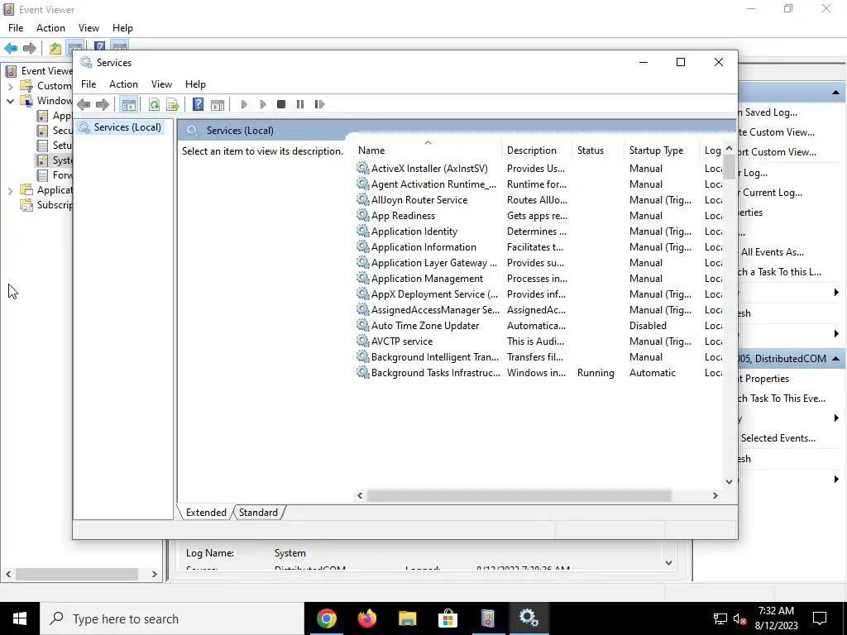Click the Services gear taskbar icon
Viewport: 847px width, 635px height.
tap(529, 618)
